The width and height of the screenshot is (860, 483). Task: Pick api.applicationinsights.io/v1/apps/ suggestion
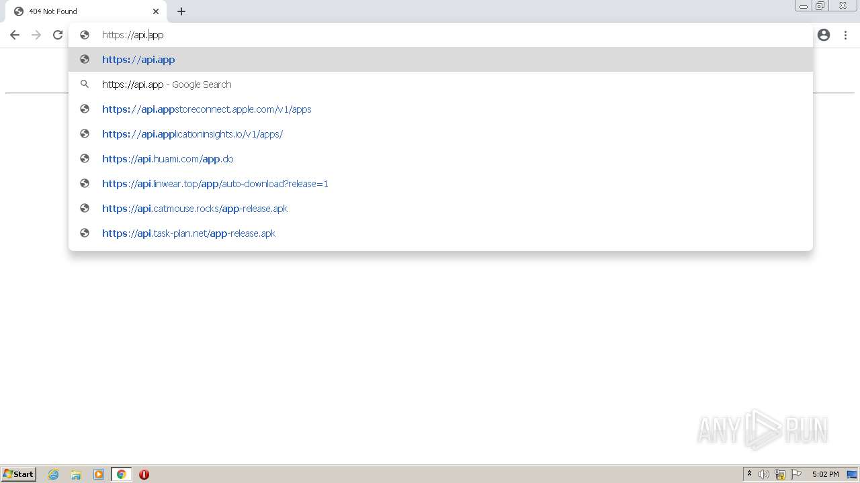[441, 133]
